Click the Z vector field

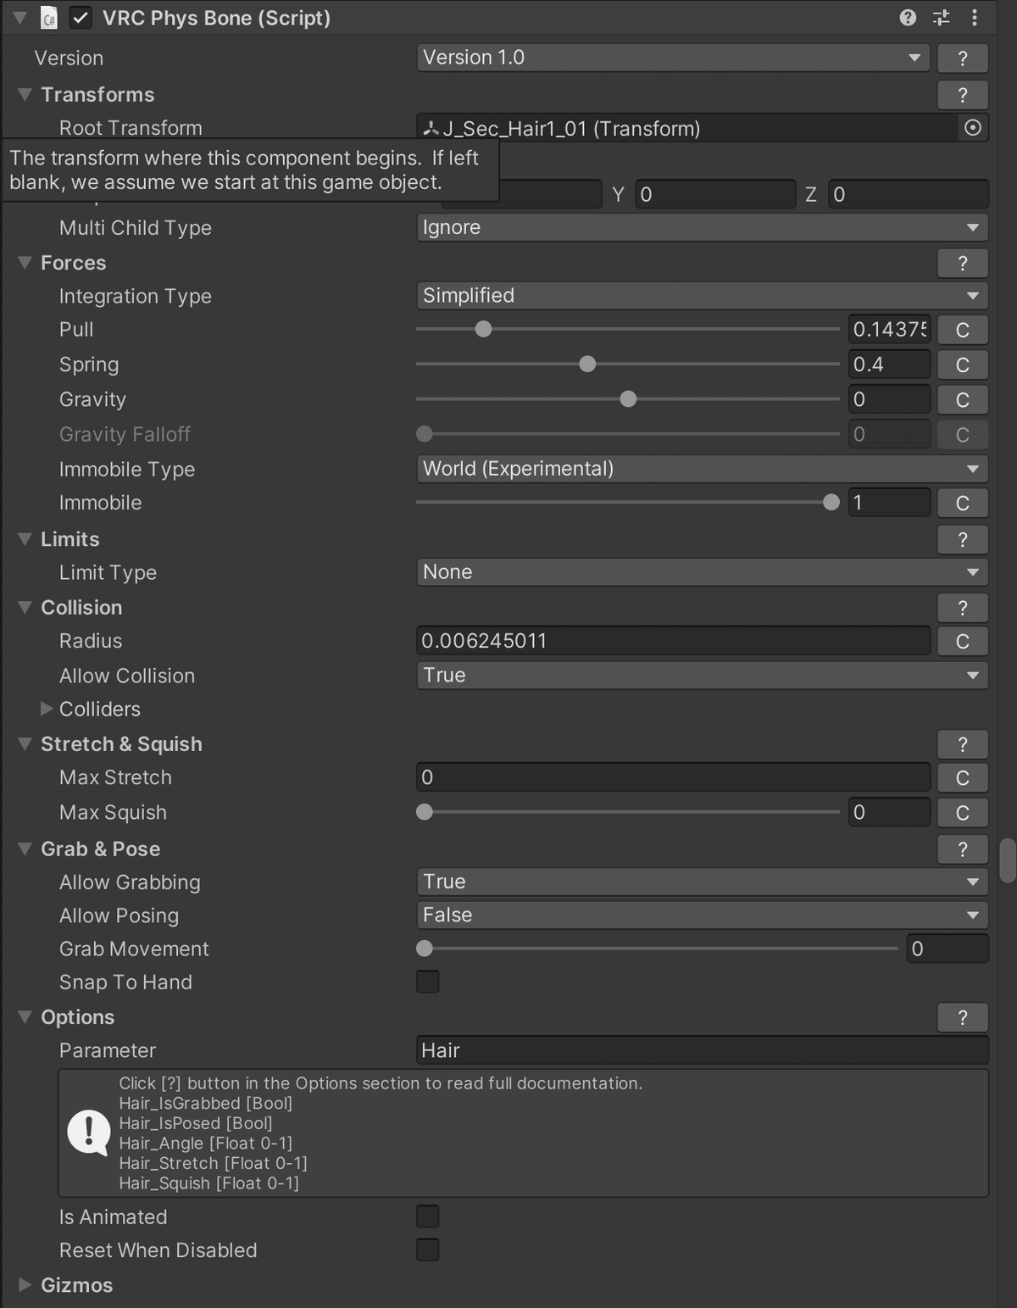909,194
